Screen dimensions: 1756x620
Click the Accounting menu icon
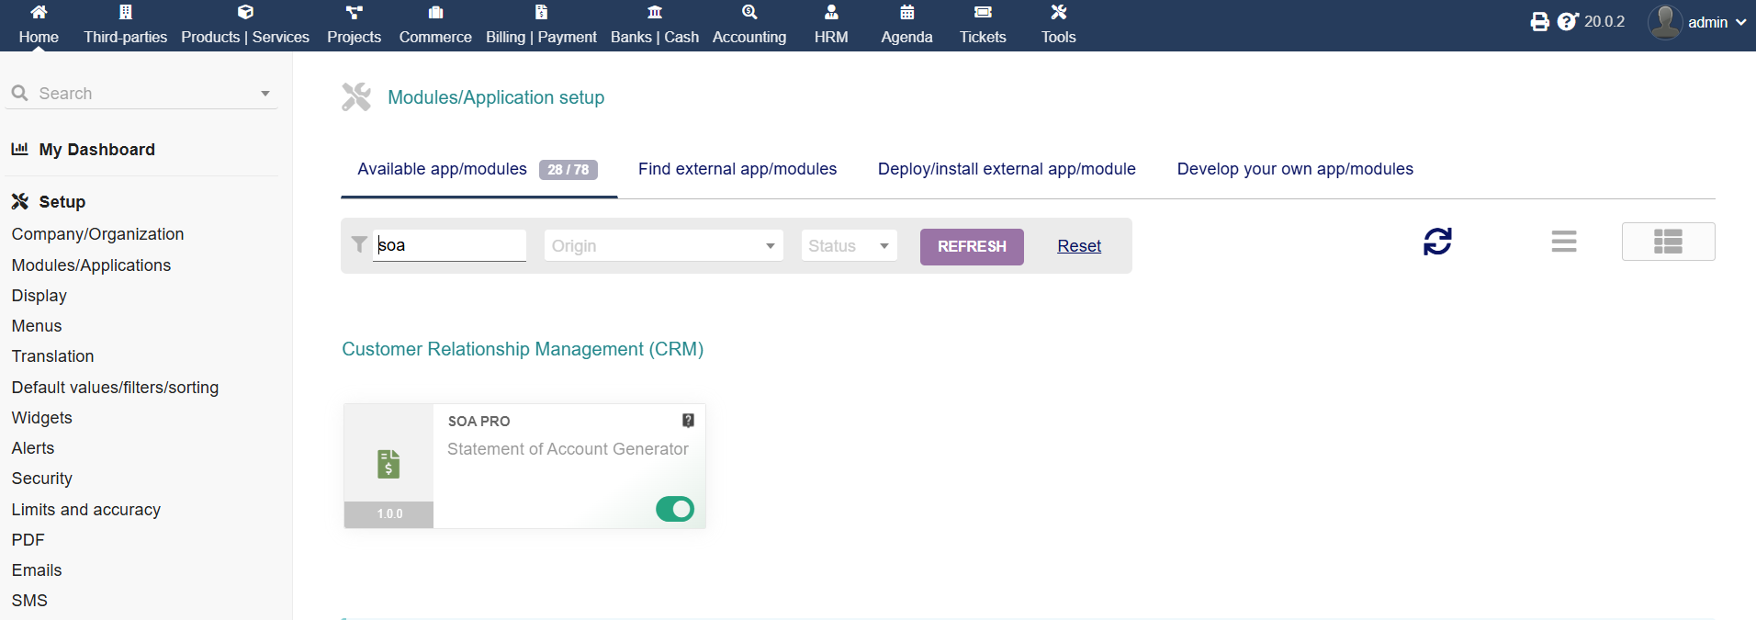[749, 13]
